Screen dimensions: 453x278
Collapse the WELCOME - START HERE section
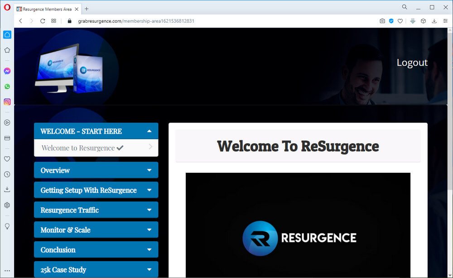click(96, 131)
